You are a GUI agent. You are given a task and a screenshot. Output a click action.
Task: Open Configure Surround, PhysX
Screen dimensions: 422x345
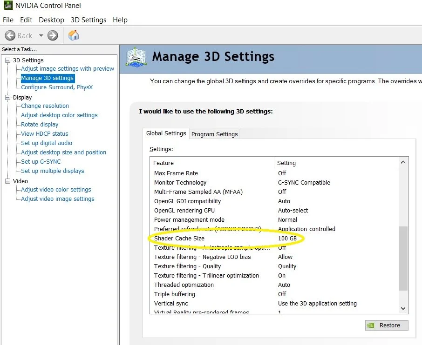click(x=57, y=87)
